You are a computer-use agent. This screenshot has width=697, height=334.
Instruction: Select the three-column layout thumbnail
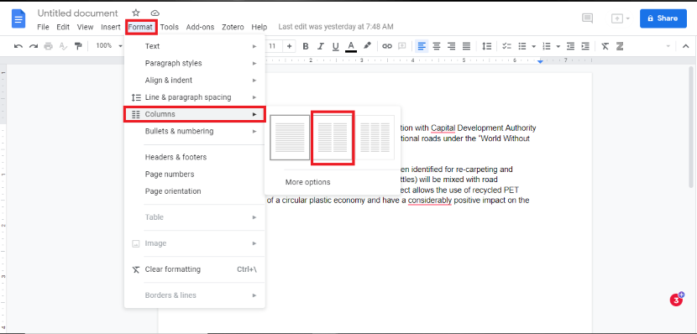tap(375, 138)
